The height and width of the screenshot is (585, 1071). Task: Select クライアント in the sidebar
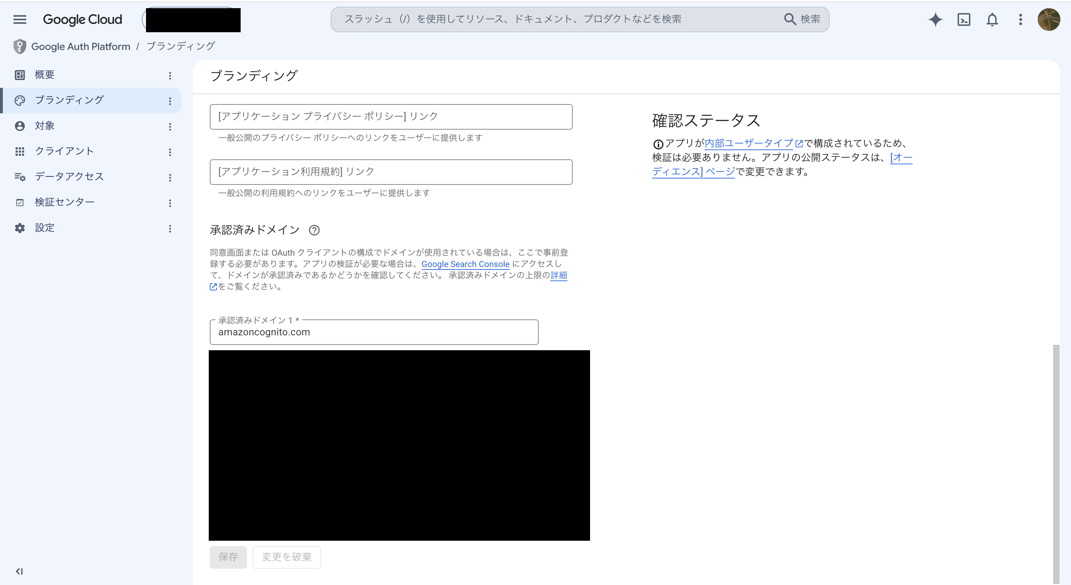point(91,152)
